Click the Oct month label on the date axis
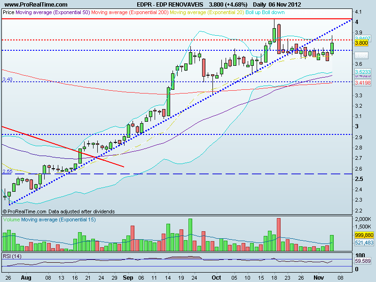Image resolution: width=376 pixels, height=282 pixels. click(216, 278)
